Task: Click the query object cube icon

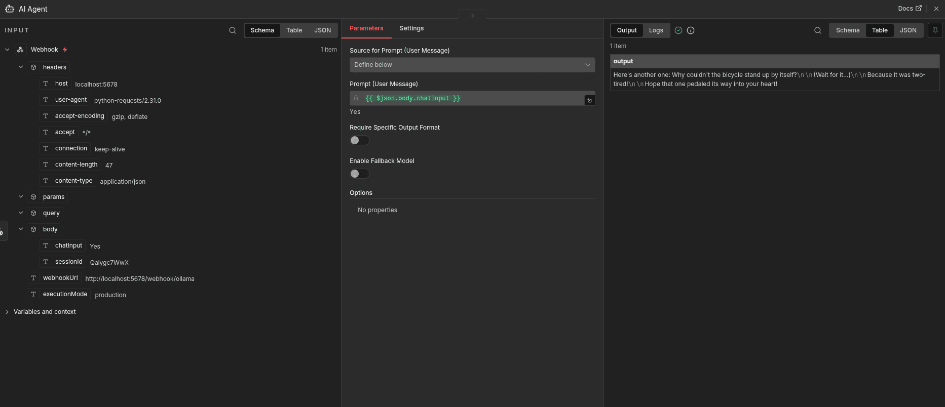Action: [33, 213]
